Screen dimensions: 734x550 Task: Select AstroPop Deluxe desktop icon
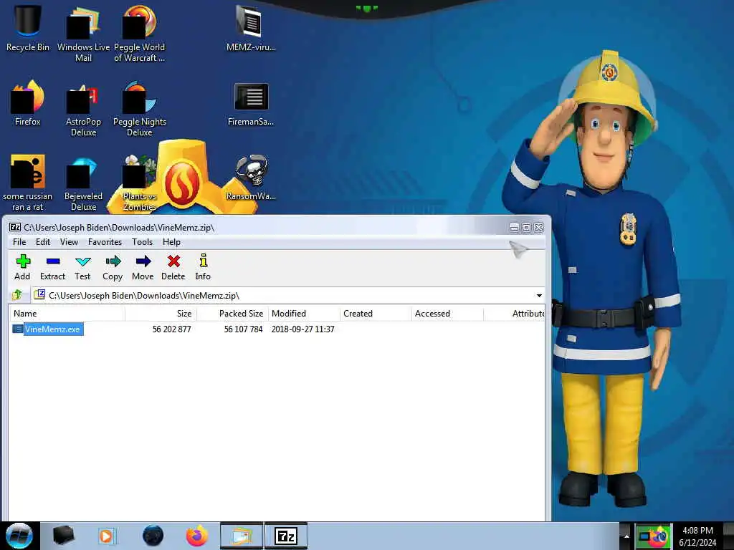[x=83, y=109]
